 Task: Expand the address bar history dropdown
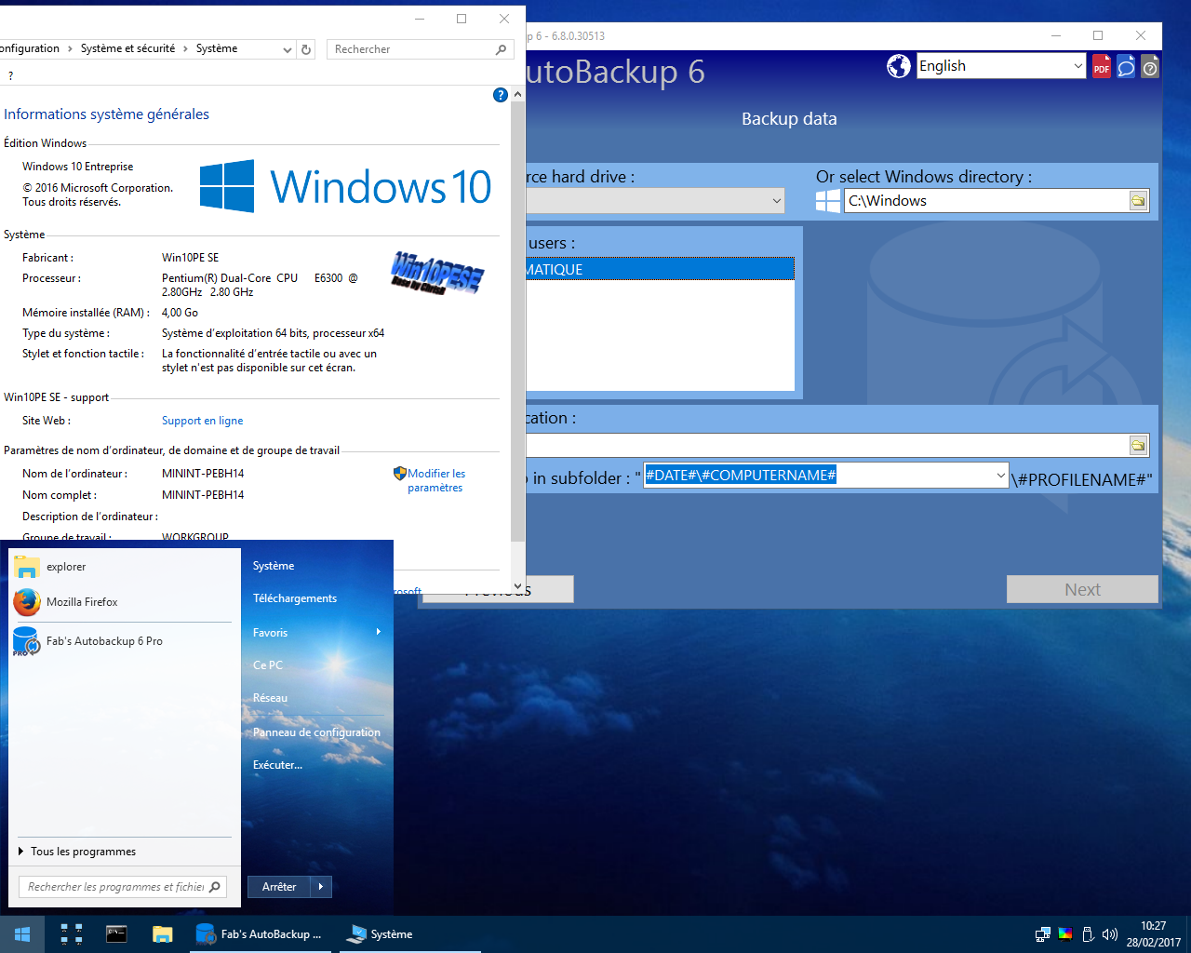(x=287, y=49)
